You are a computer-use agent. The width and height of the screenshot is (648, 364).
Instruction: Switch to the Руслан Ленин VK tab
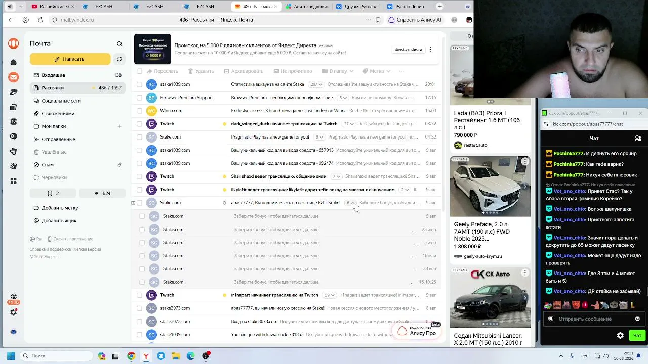pos(408,7)
